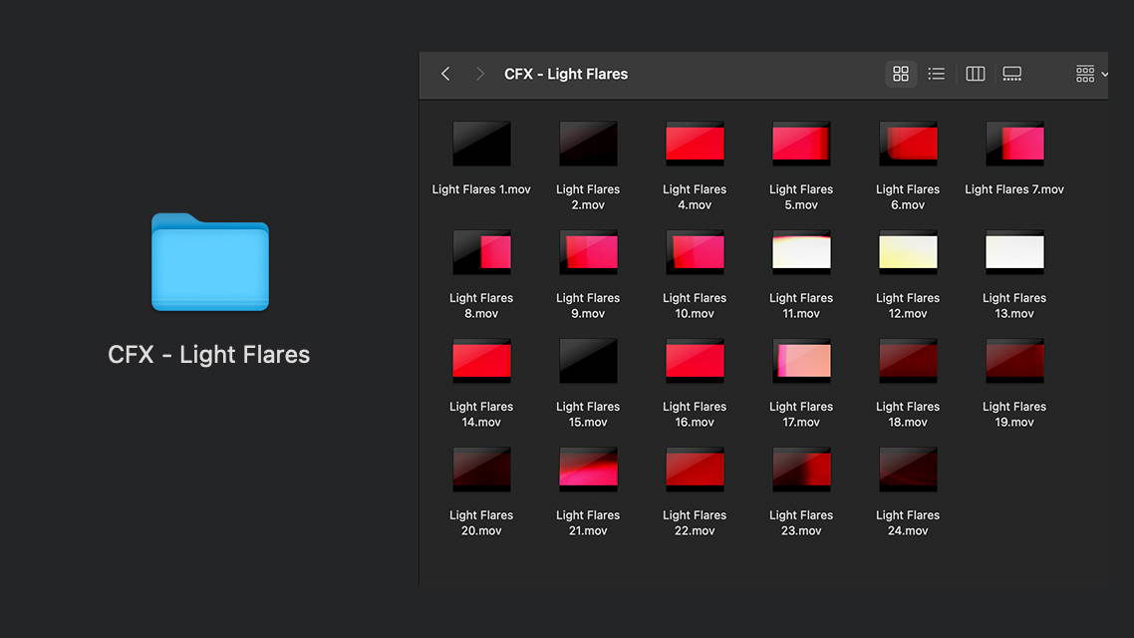The width and height of the screenshot is (1134, 638).
Task: Select Light Flares 6.mov thumbnail
Action: pyautogui.click(x=908, y=144)
